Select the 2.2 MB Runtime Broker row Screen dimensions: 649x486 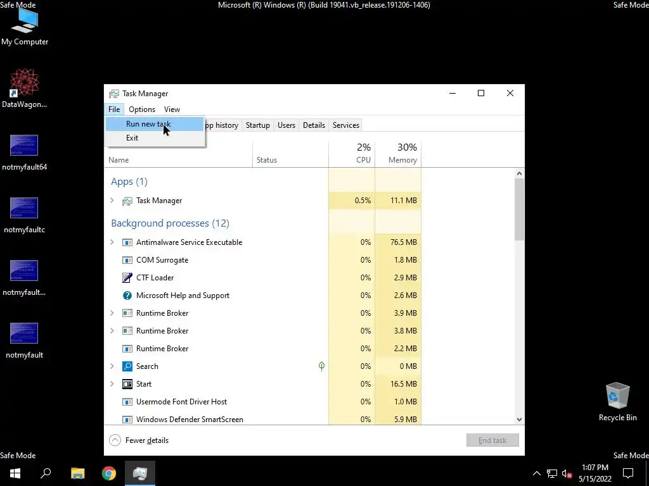click(x=262, y=349)
